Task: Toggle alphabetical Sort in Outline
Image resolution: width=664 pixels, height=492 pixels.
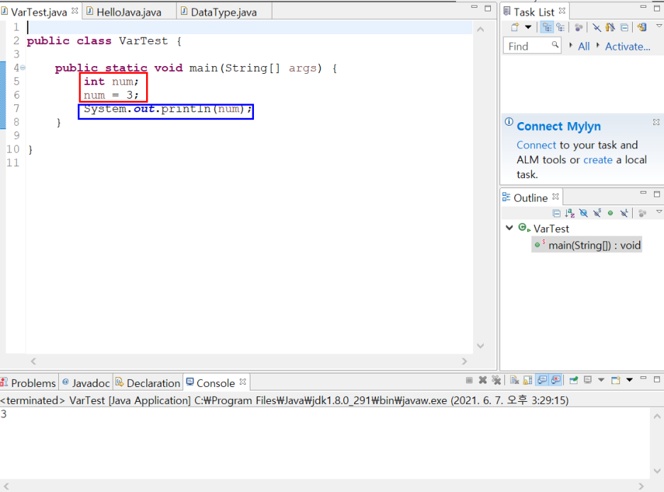Action: (570, 213)
